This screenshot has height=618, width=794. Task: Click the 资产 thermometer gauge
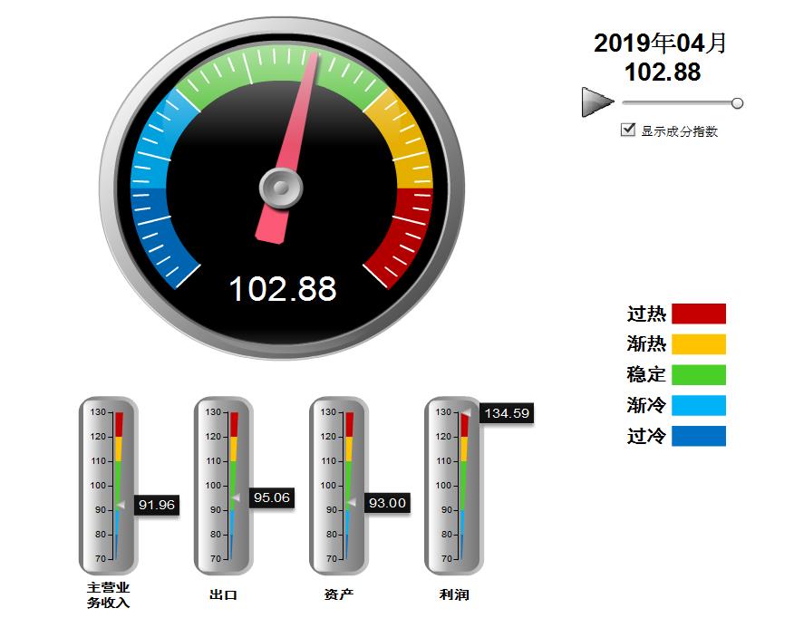tap(339, 486)
